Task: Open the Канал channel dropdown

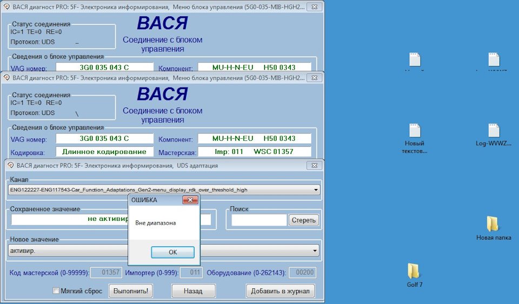Action: coord(316,190)
